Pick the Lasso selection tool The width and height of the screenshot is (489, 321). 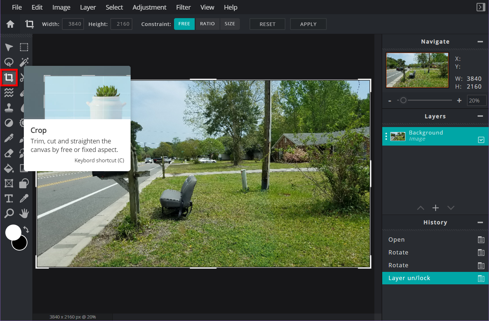tap(9, 62)
